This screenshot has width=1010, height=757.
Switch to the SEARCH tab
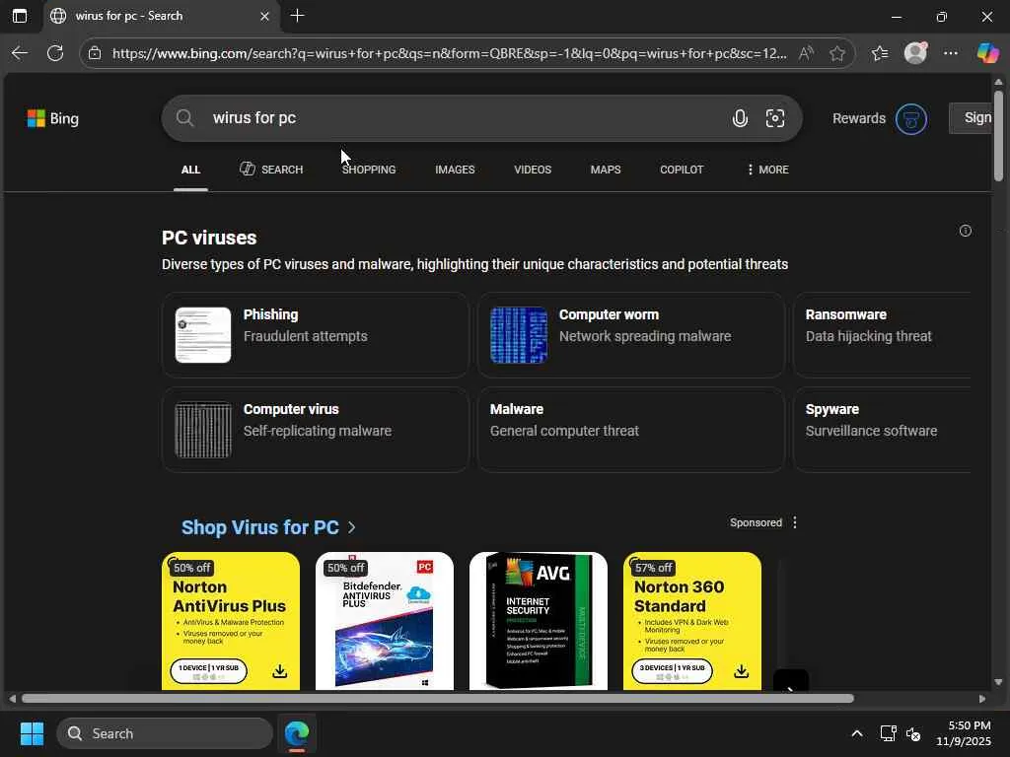coord(271,170)
